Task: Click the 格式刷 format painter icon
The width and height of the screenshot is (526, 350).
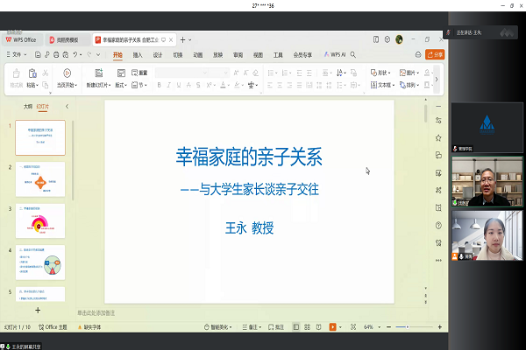Action: point(17,73)
